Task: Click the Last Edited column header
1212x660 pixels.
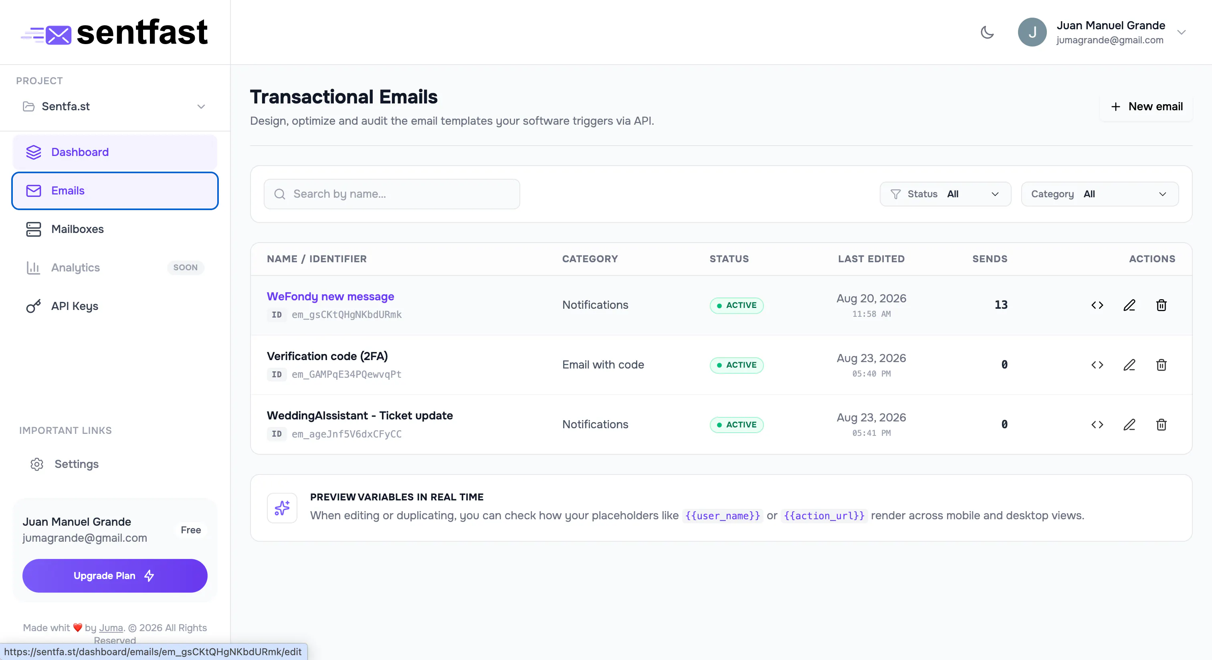Action: 871,259
